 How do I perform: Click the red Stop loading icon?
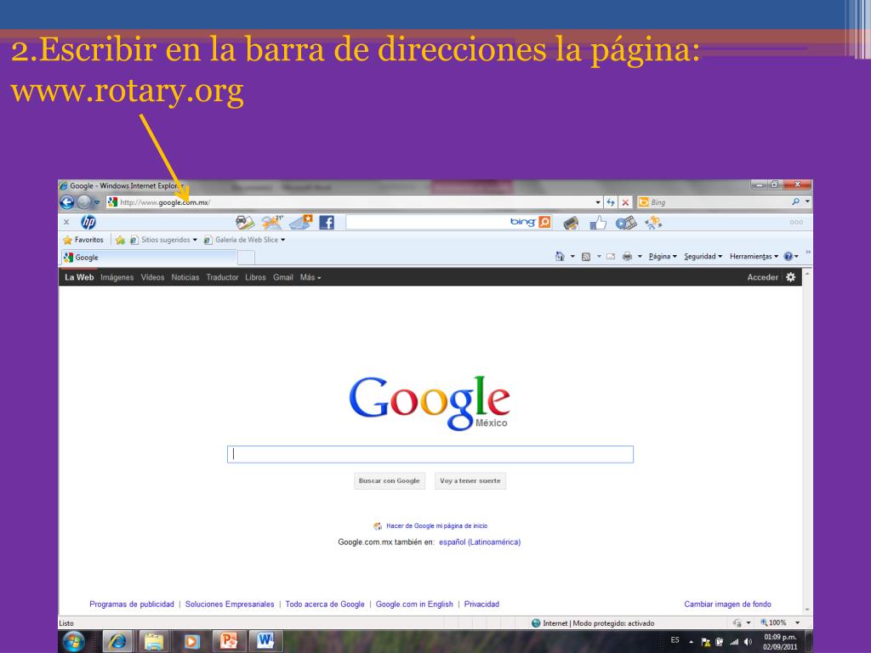click(x=625, y=202)
